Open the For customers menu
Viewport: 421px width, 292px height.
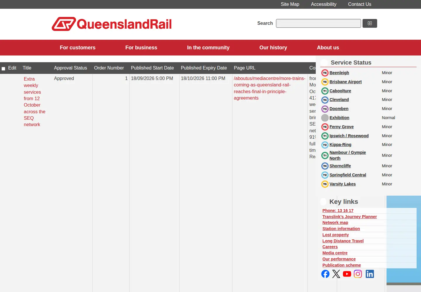click(78, 48)
